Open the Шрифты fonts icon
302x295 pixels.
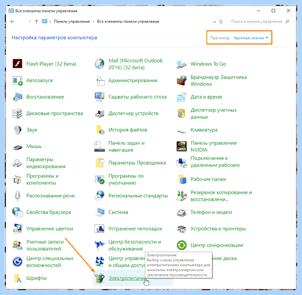[18, 278]
